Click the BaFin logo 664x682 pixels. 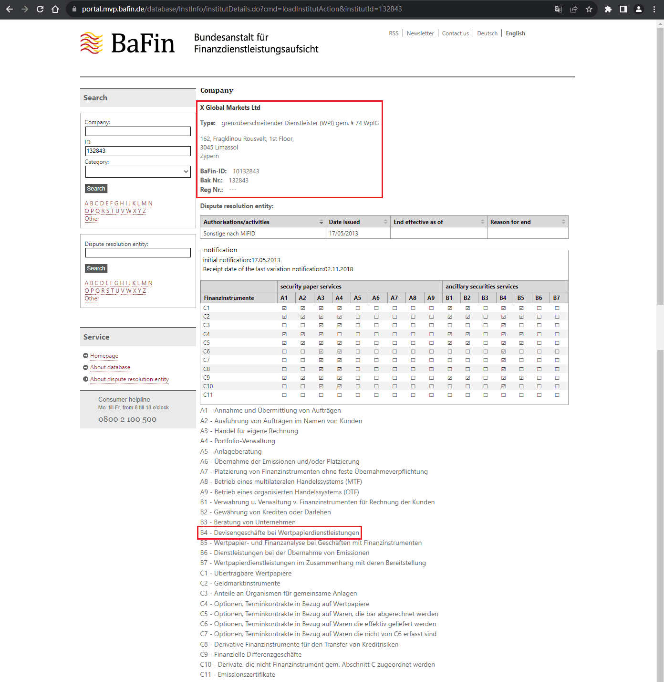127,43
